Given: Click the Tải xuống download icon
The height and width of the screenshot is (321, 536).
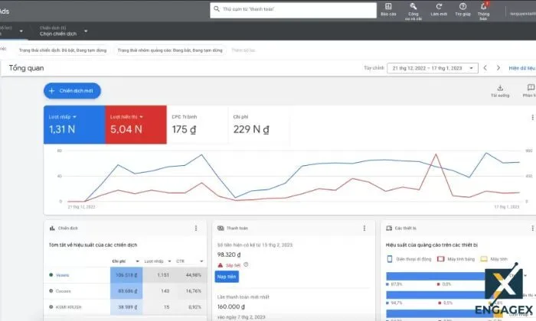Looking at the screenshot, I should point(500,91).
